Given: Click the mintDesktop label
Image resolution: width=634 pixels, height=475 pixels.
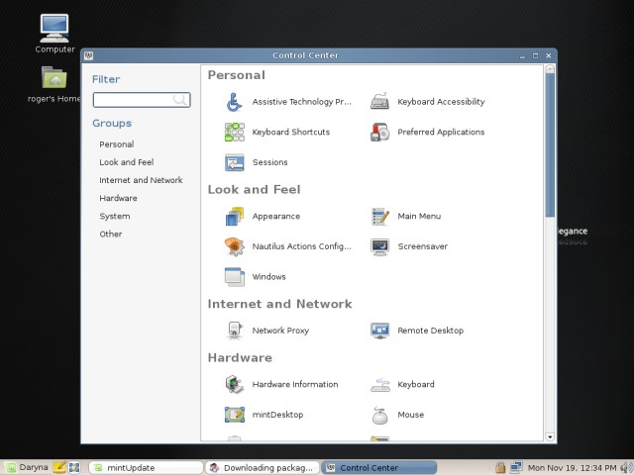Looking at the screenshot, I should pyautogui.click(x=277, y=415).
